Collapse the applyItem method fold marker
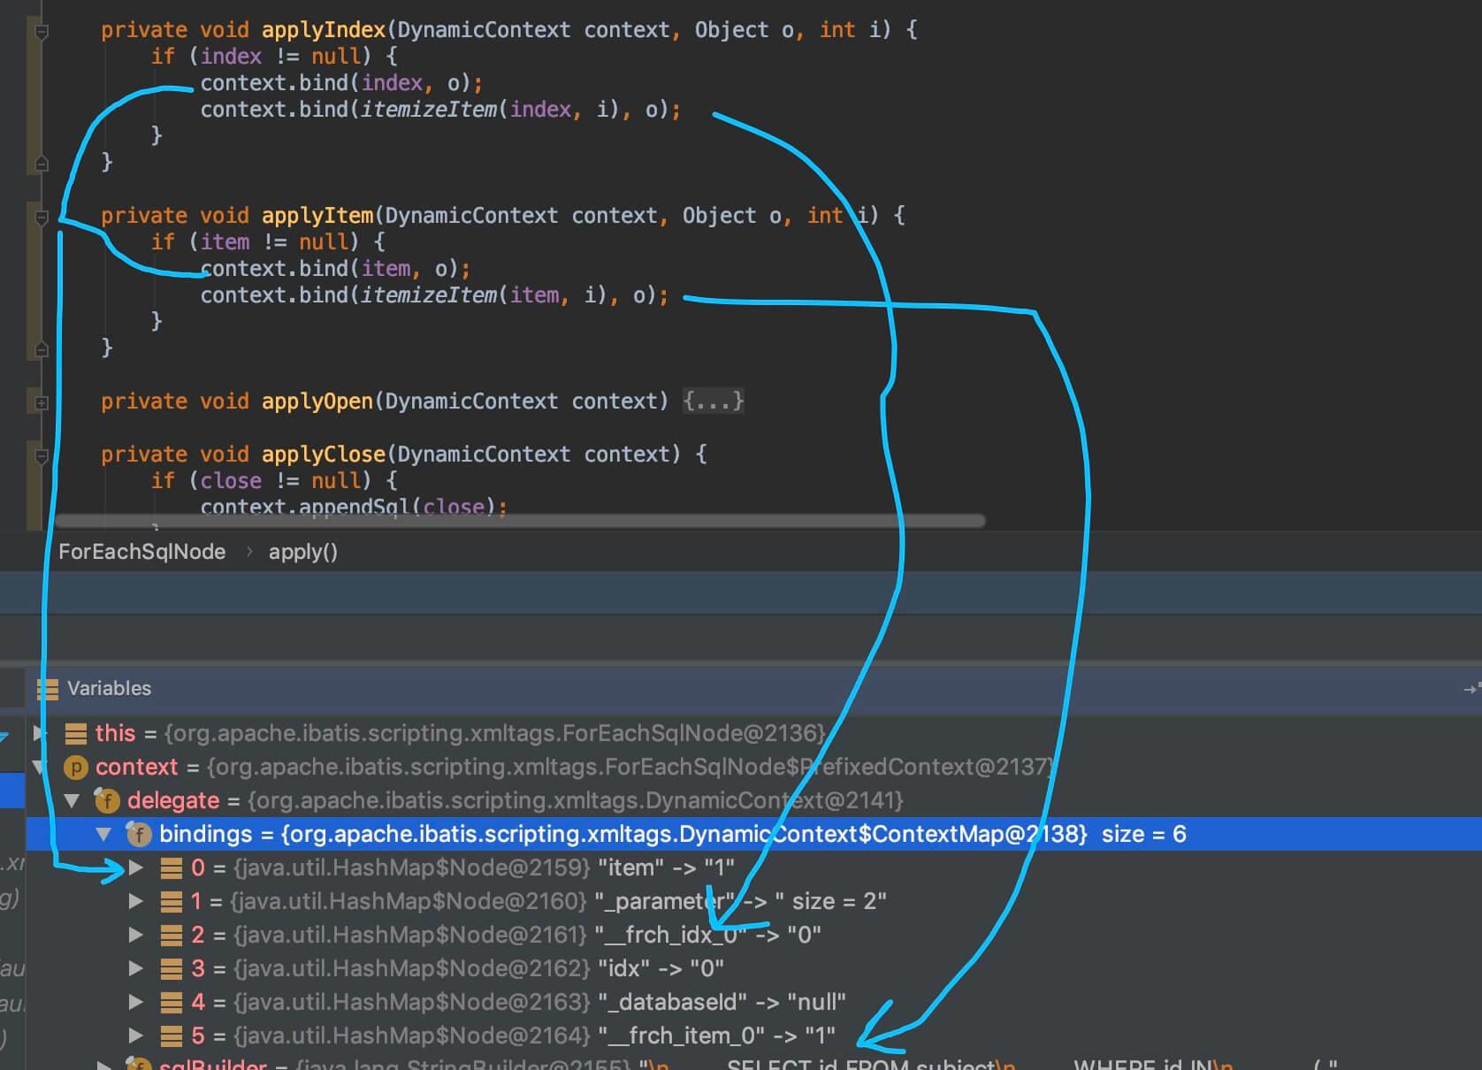1482x1070 pixels. tap(41, 217)
